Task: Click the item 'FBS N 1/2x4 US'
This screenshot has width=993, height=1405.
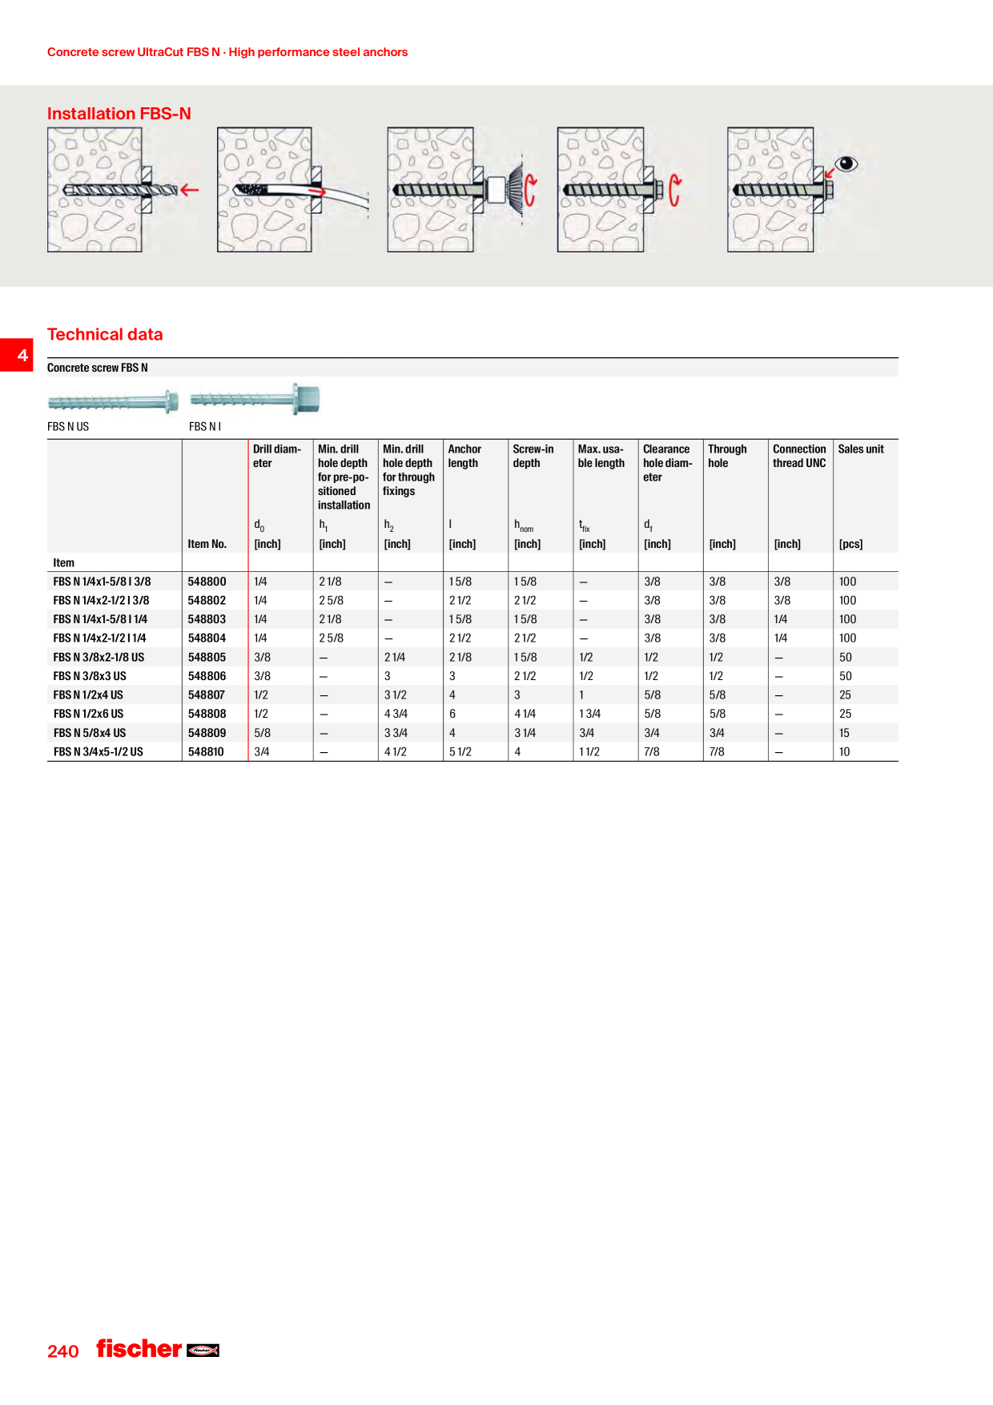Action: (x=88, y=695)
